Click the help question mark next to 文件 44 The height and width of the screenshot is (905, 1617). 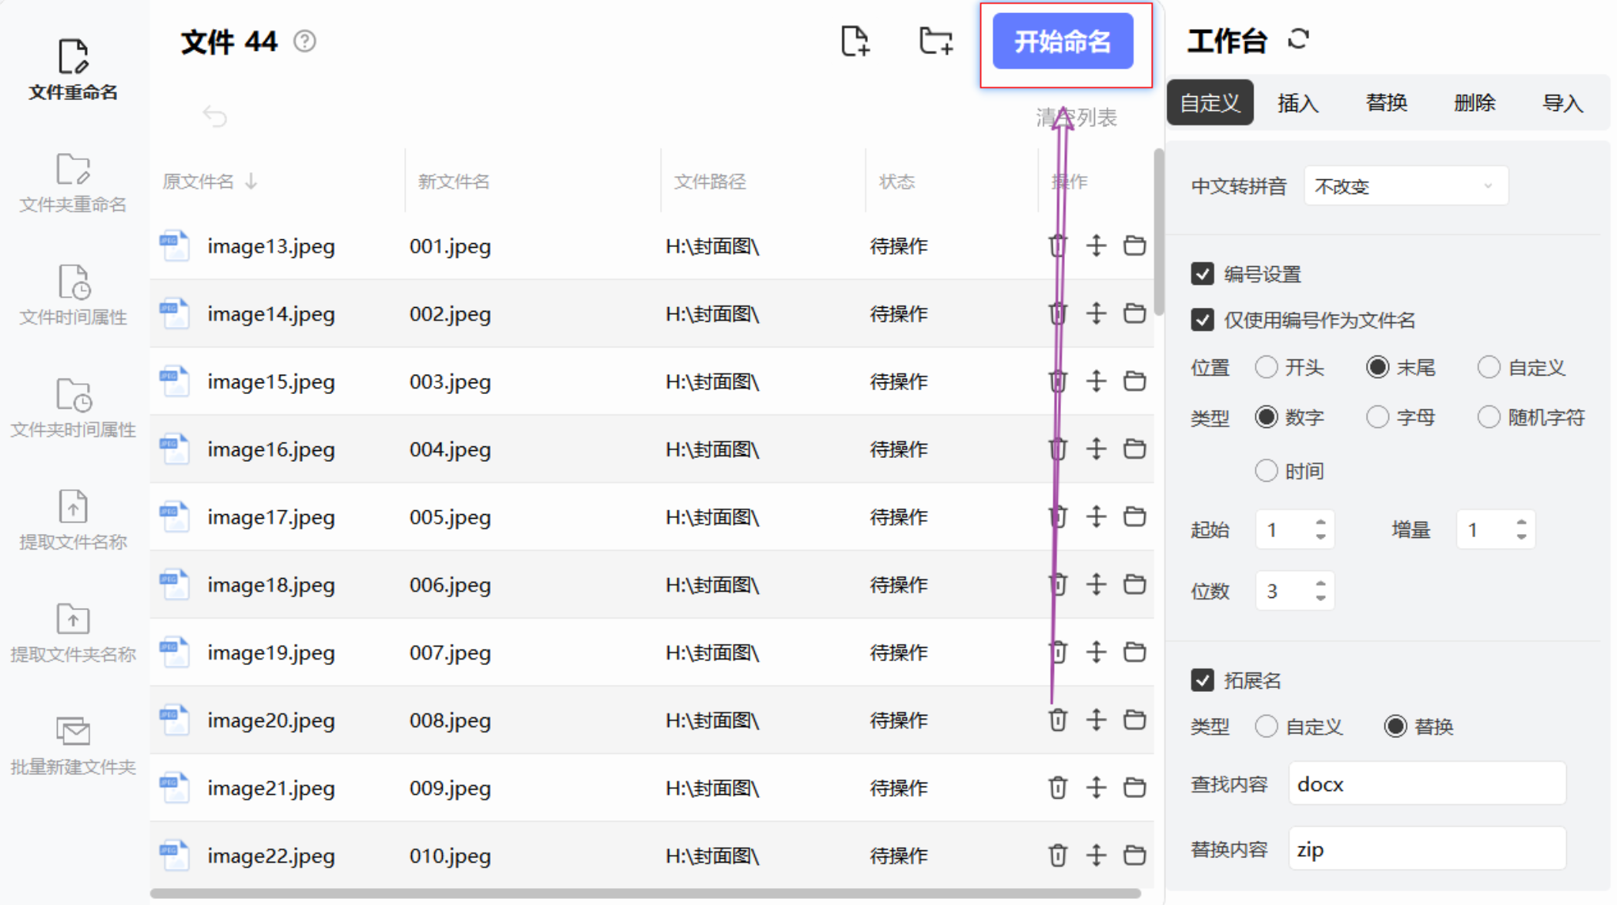click(x=305, y=41)
